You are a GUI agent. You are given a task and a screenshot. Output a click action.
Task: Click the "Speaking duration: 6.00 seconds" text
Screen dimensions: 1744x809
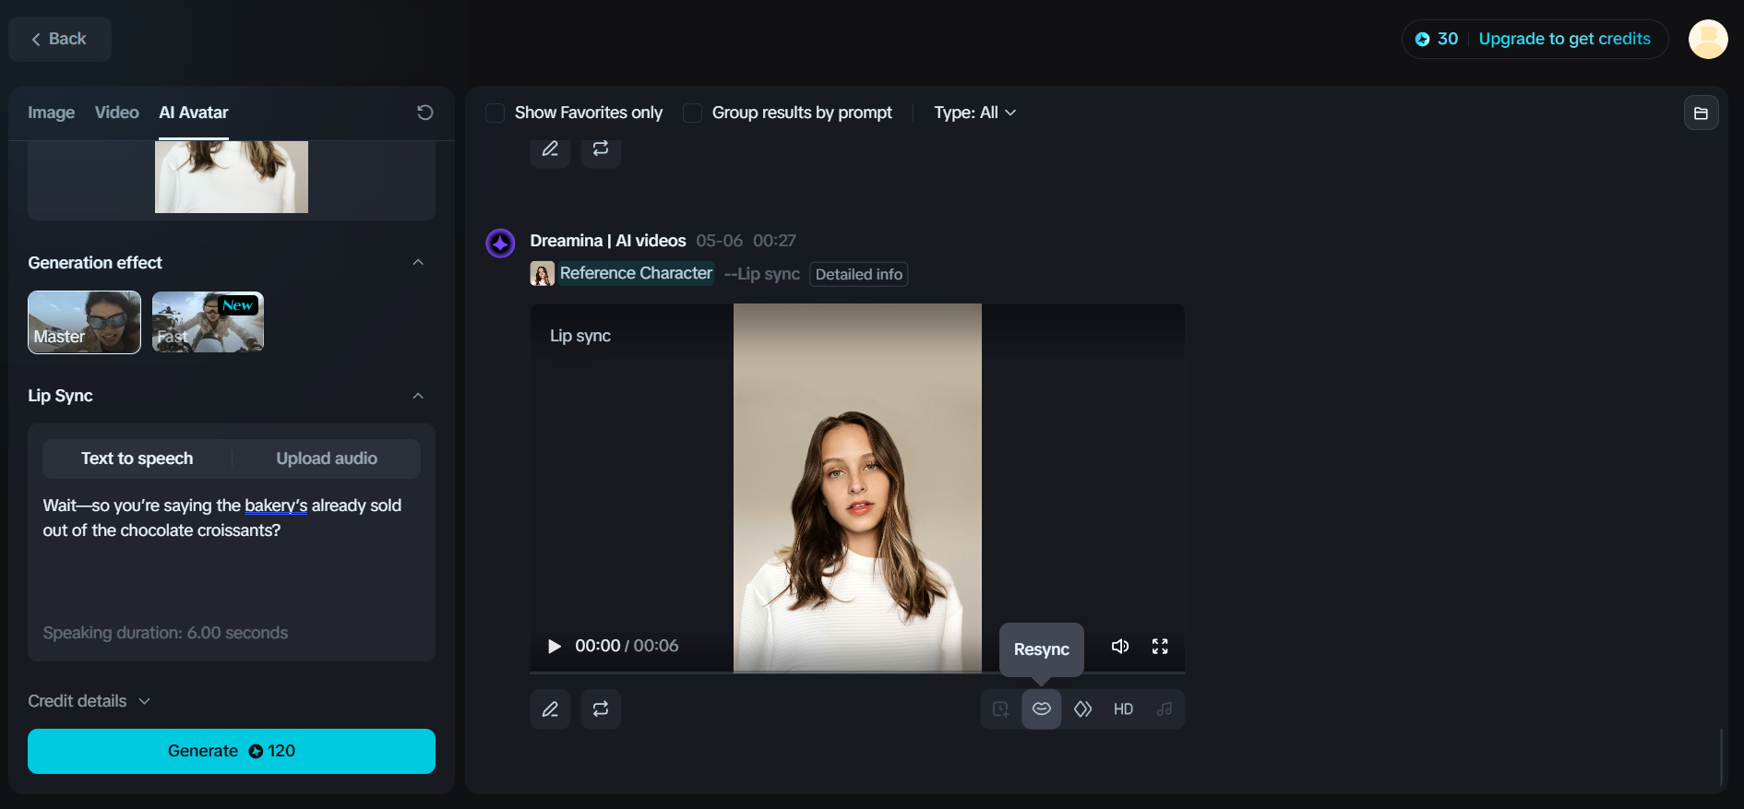coord(165,633)
